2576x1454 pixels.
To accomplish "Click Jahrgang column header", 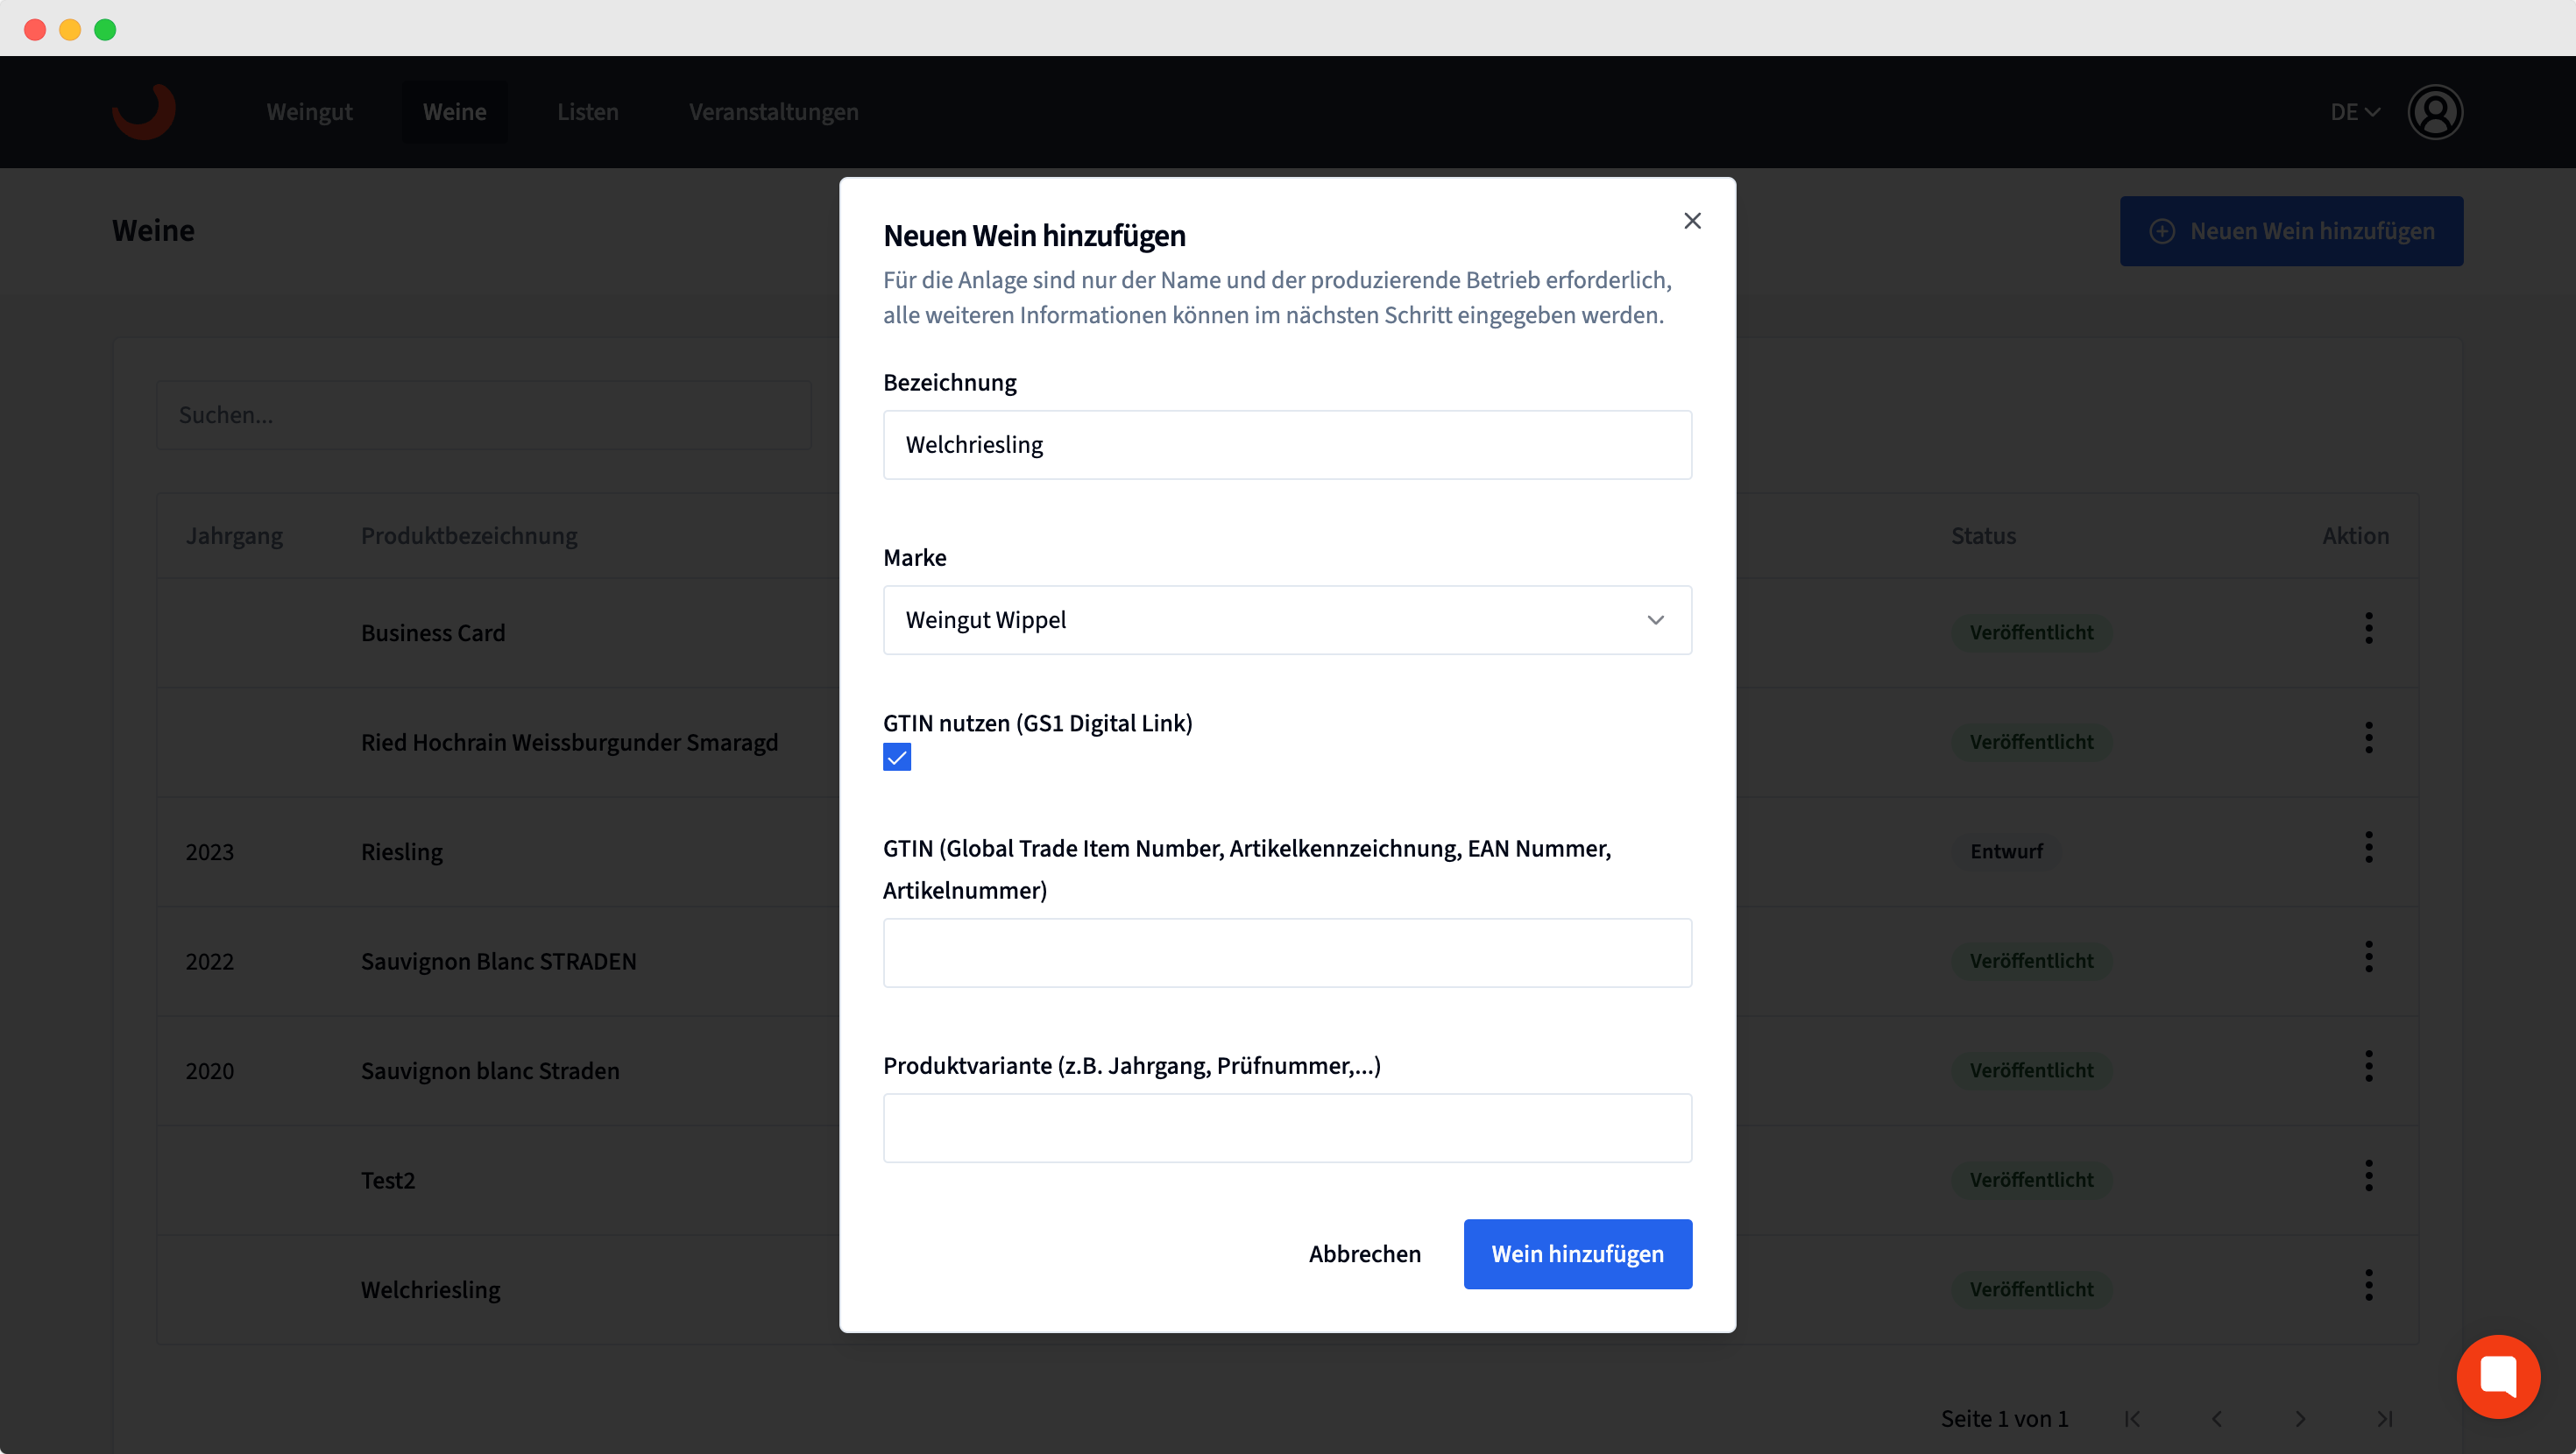I will 234,536.
